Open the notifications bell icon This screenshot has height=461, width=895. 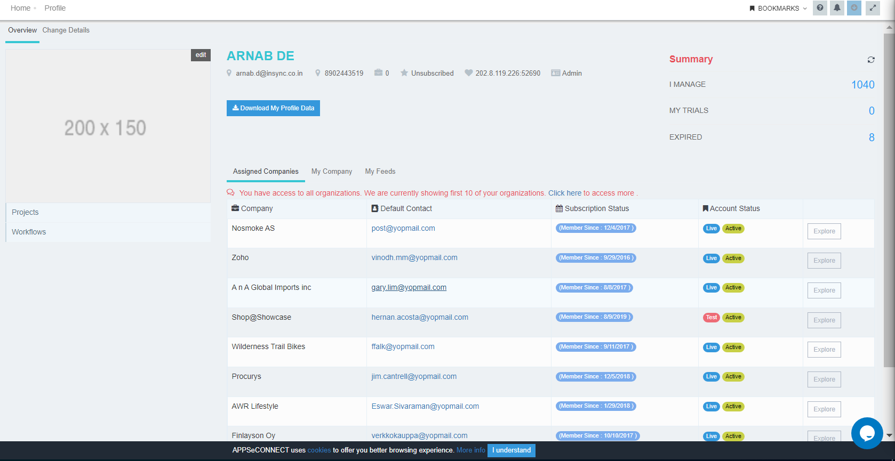click(x=837, y=8)
